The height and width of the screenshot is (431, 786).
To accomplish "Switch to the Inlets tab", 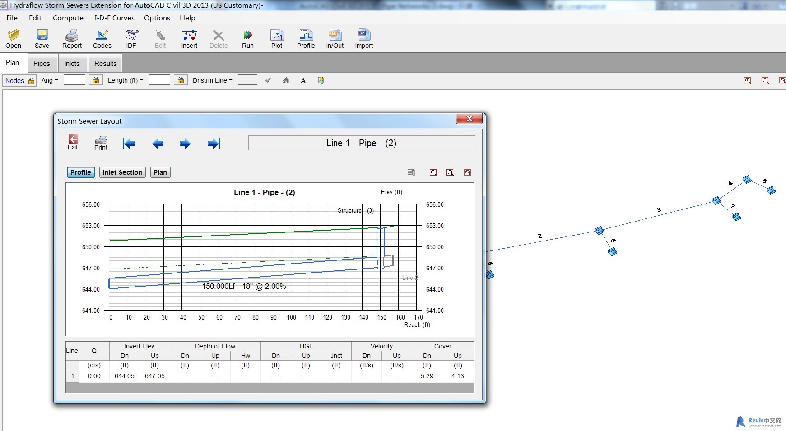I will 72,64.
